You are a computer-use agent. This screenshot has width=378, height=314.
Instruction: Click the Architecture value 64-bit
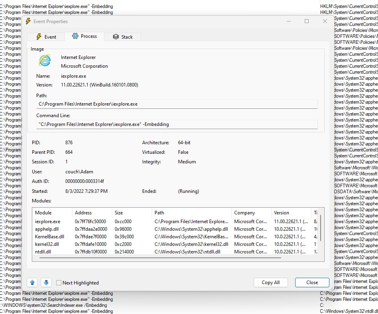click(184, 143)
